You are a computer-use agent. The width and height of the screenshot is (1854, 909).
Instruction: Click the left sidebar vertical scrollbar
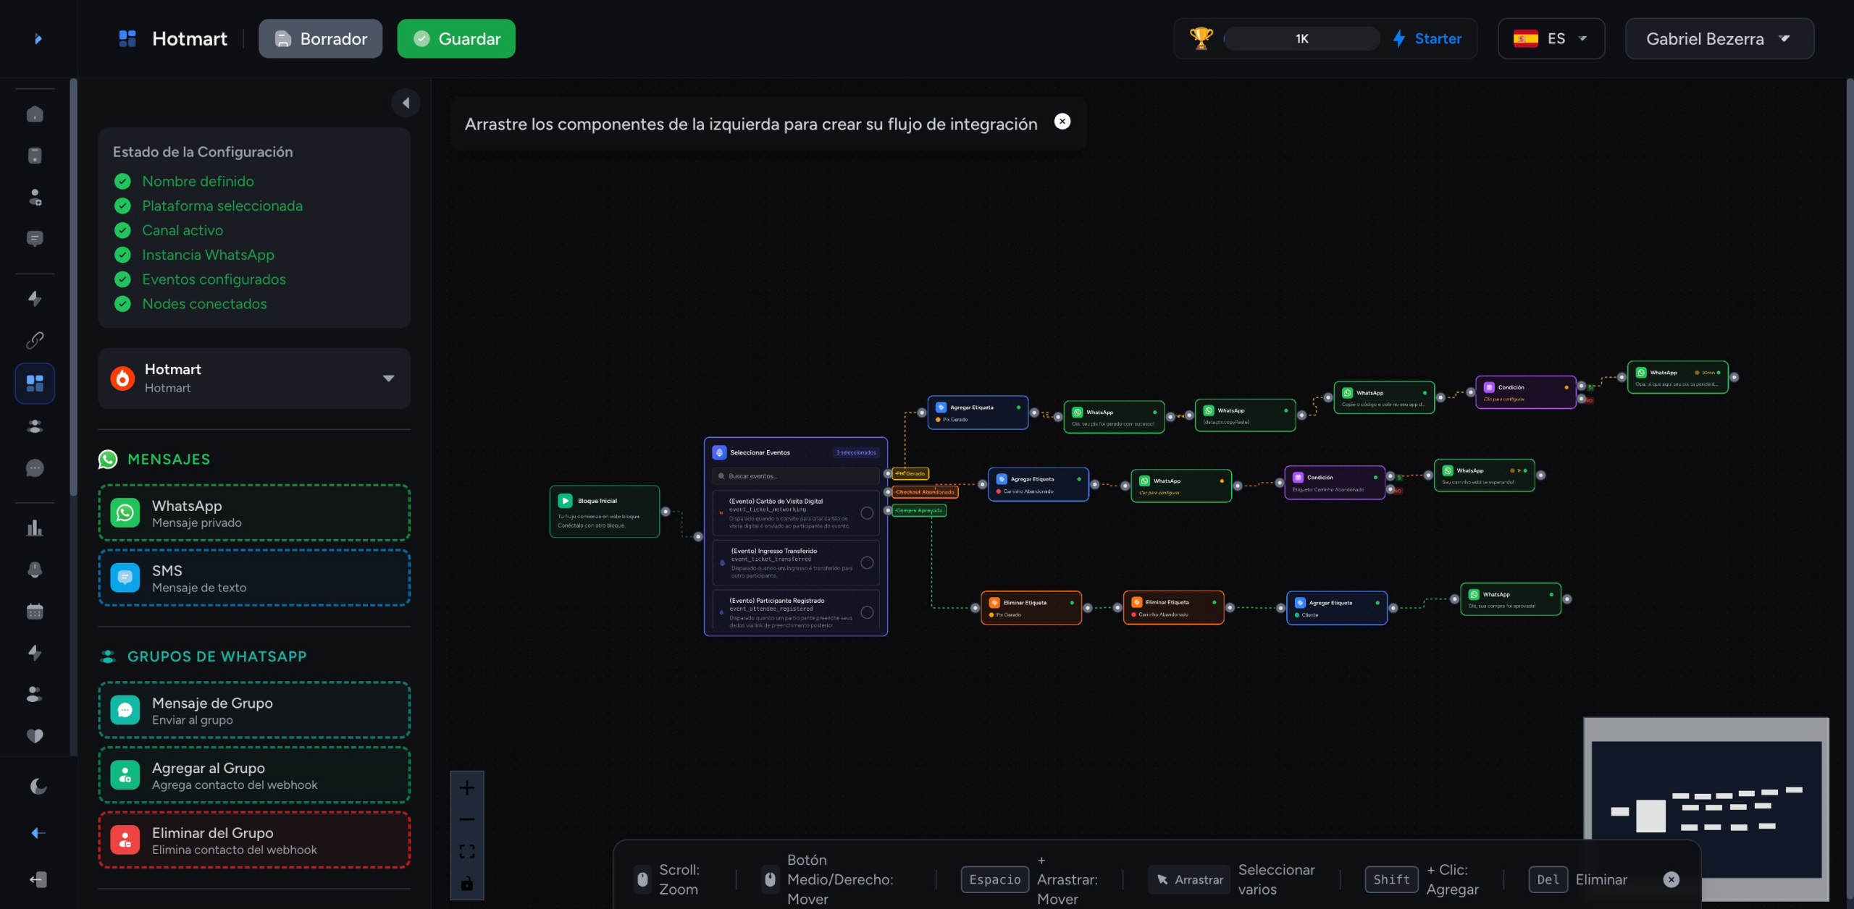(x=73, y=287)
